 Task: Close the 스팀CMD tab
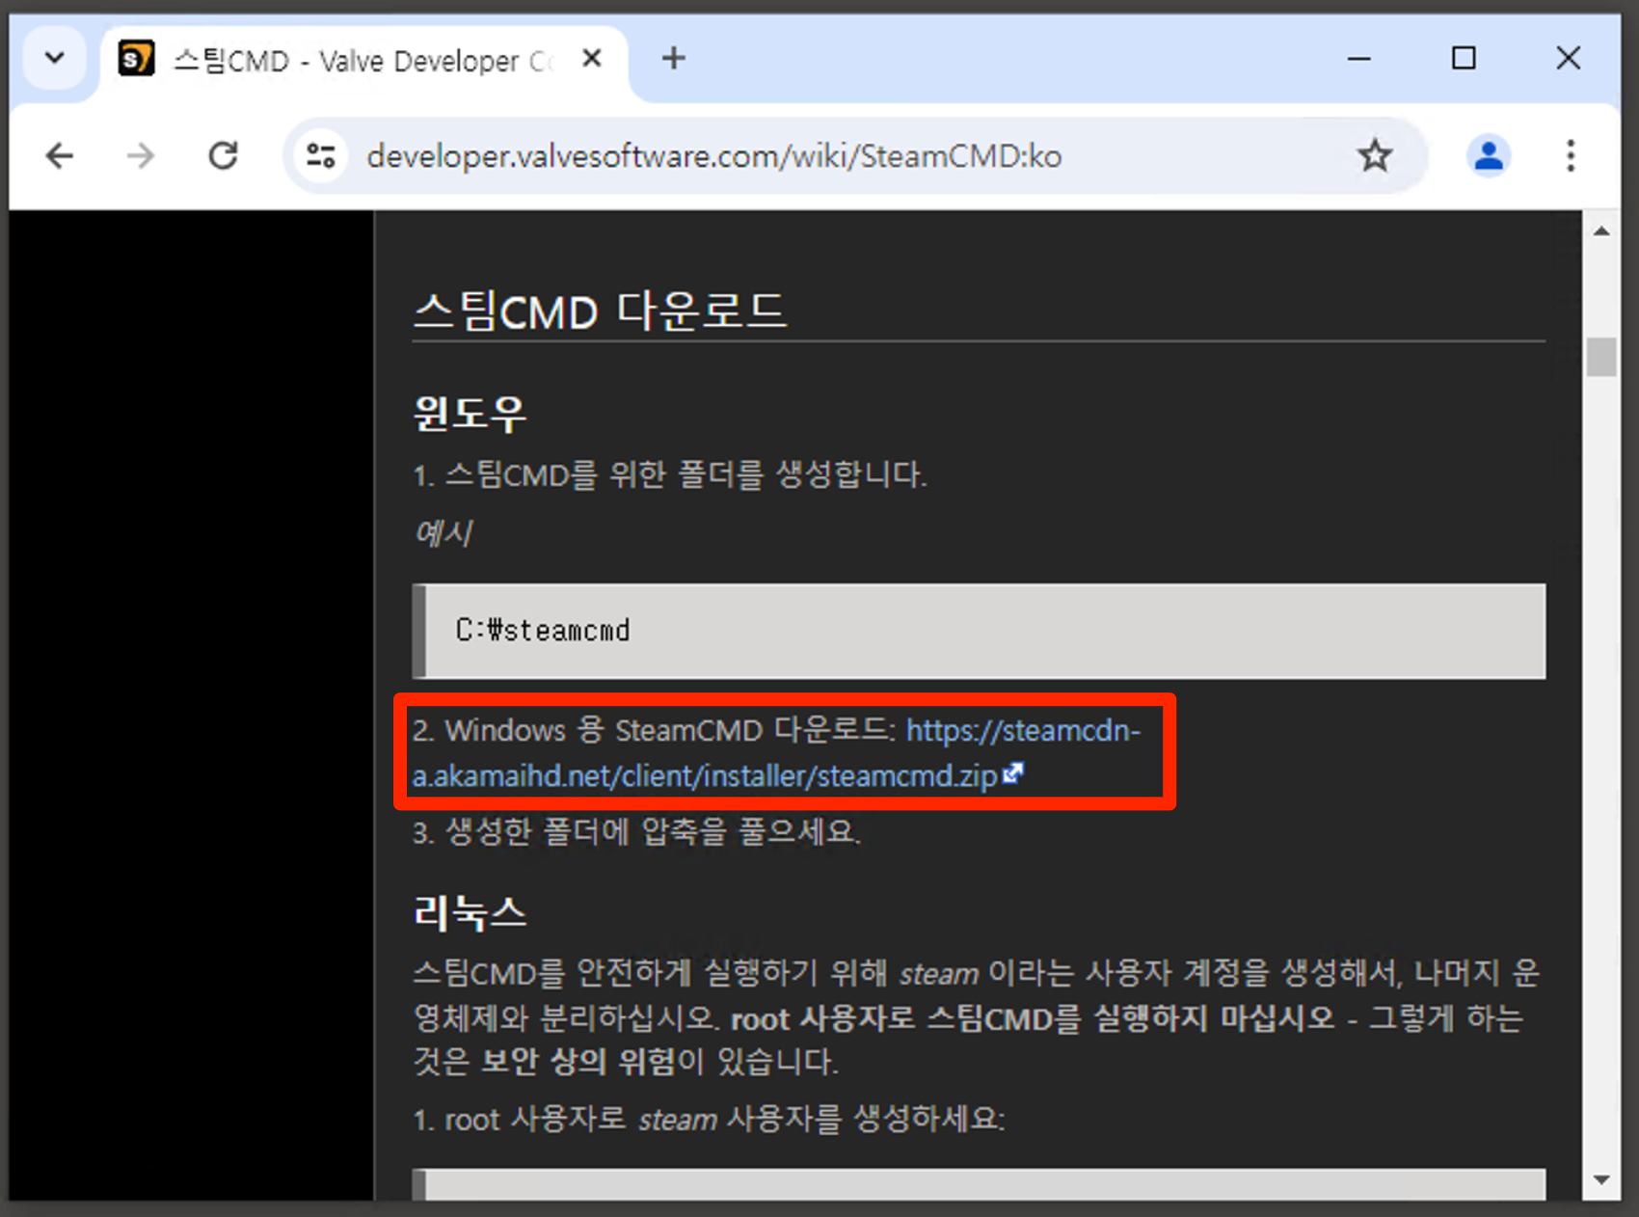pos(592,59)
